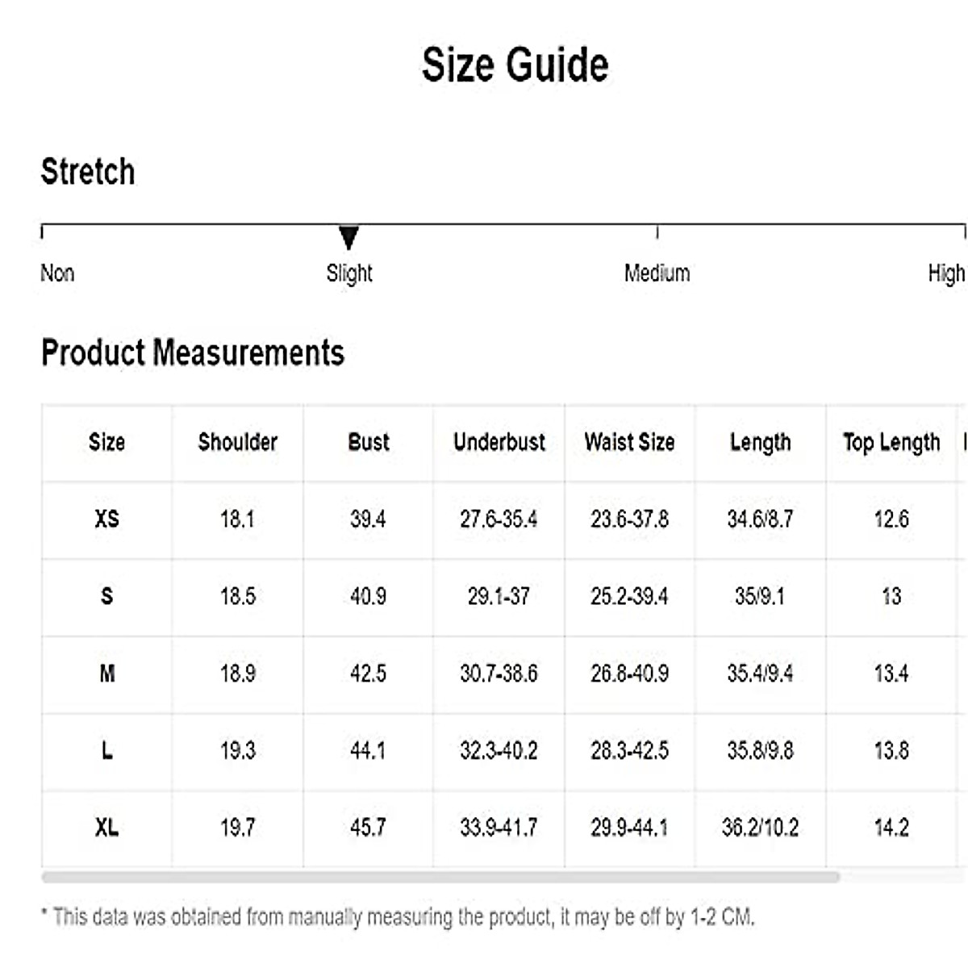Select the Medium stretch label

pos(657,273)
